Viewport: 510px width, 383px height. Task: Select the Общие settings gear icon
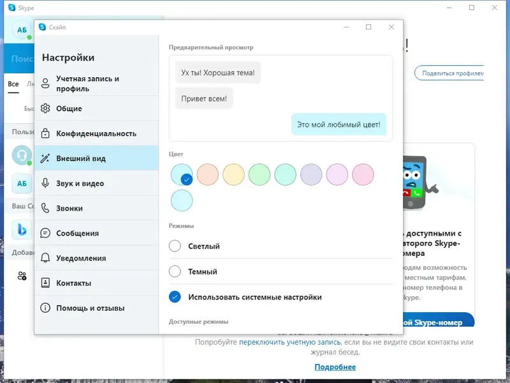click(x=45, y=109)
